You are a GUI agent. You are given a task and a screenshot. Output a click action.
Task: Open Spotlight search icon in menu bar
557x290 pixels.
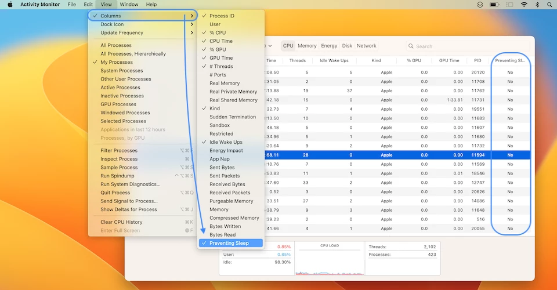pos(549,5)
